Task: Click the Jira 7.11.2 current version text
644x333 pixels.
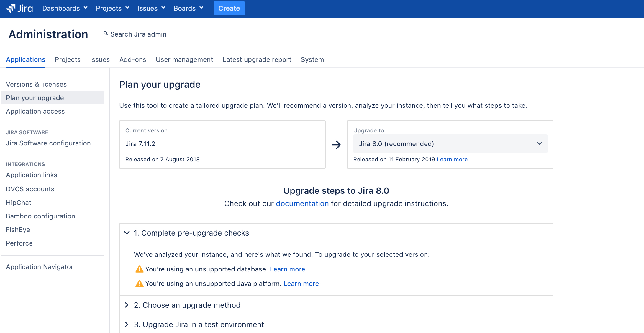Action: tap(140, 144)
